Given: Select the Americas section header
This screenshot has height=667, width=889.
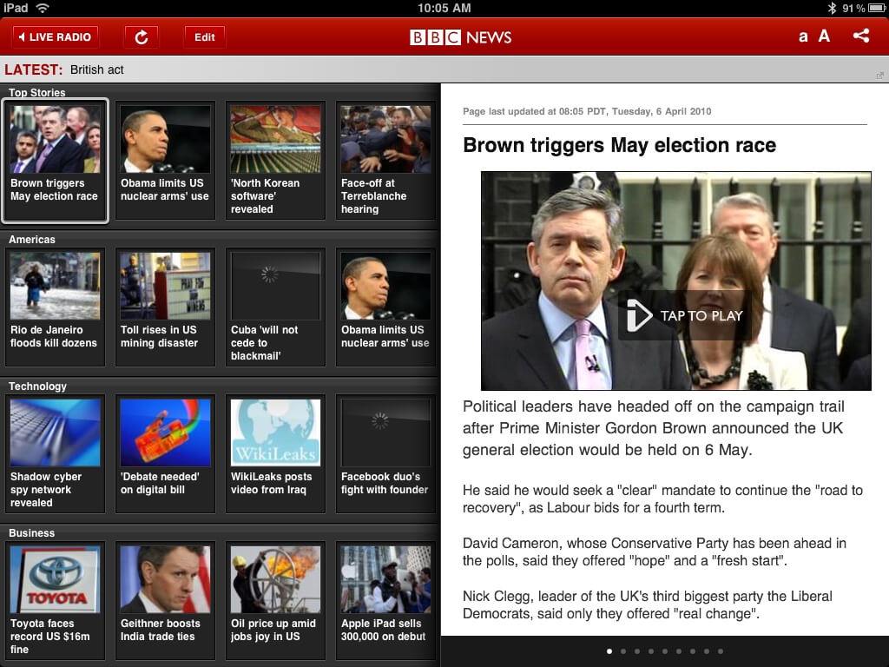Looking at the screenshot, I should pos(32,240).
